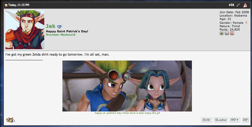Viewport: 252px width, 127px height.
Task: Click the Edit post button
Action: coord(206,120)
